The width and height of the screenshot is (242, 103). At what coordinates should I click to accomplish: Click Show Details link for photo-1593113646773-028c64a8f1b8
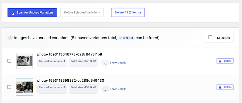pyautogui.click(x=118, y=63)
